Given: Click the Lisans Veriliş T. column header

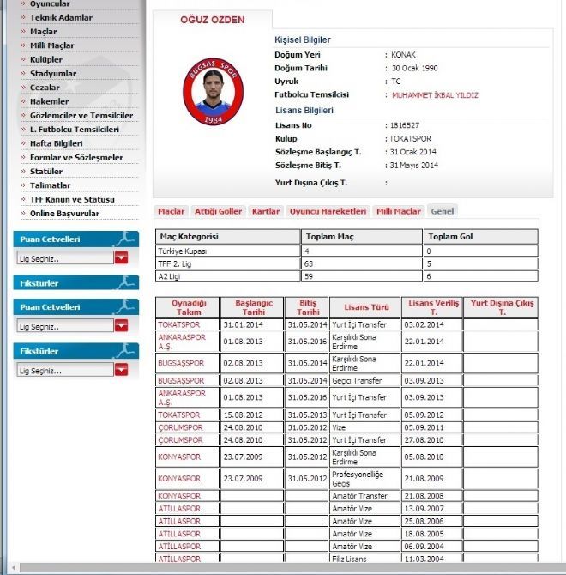Looking at the screenshot, I should pyautogui.click(x=432, y=307).
